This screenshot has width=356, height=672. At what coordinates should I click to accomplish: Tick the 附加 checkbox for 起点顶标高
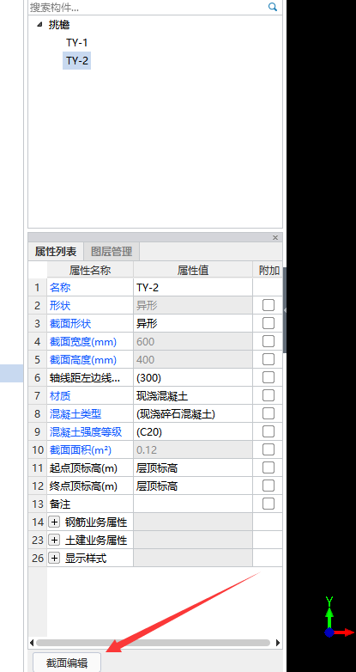pyautogui.click(x=269, y=467)
